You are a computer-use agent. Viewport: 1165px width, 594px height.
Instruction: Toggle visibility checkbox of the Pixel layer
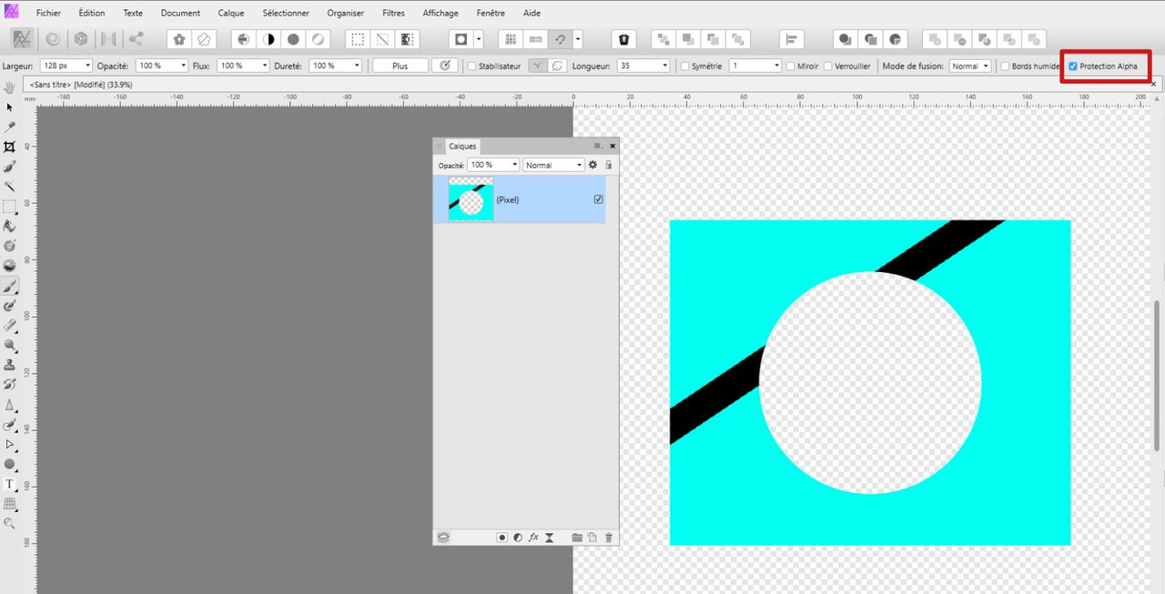(x=598, y=199)
